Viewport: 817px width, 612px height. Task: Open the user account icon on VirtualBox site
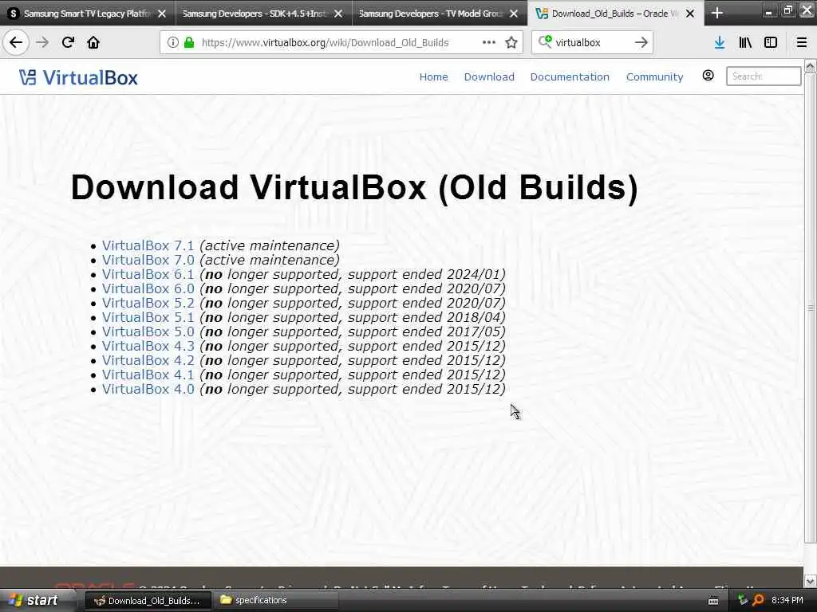click(x=708, y=76)
